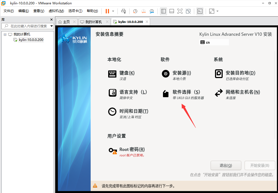
Task: Open the snapshot manager wrench-clock icon
Action: click(x=152, y=11)
